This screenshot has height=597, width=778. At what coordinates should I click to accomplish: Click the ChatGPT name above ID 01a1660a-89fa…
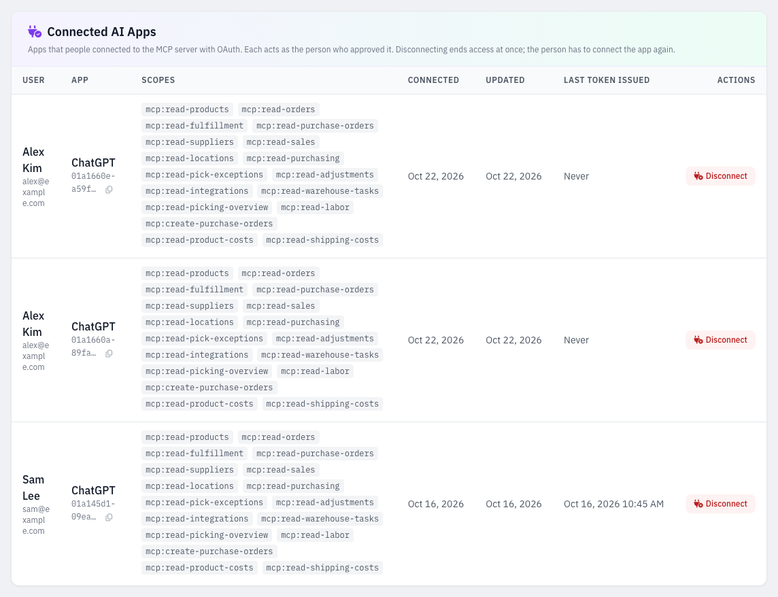coord(93,326)
